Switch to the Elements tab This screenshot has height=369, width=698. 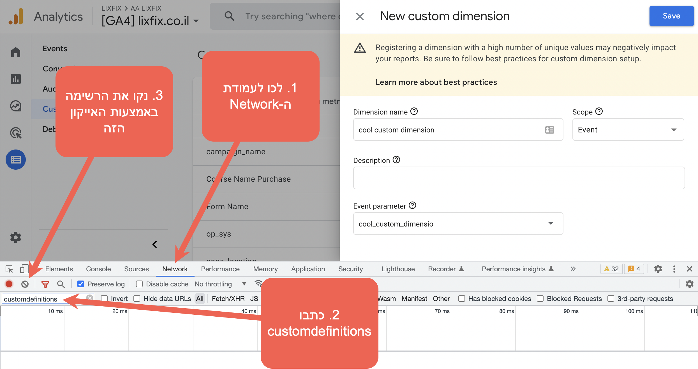59,269
